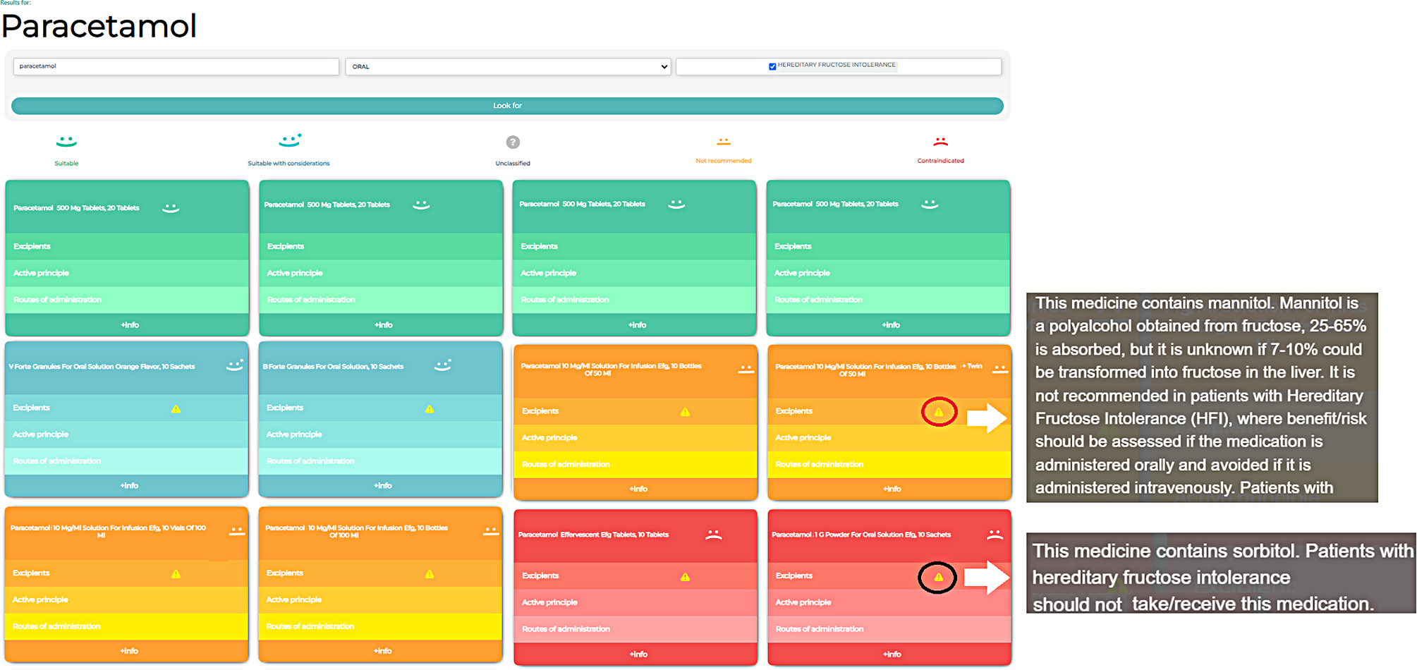Screen dimensions: 1417x670
Task: Open +info on the fourth Paracetamol 500 Mg Tablets card
Action: pyautogui.click(x=890, y=325)
